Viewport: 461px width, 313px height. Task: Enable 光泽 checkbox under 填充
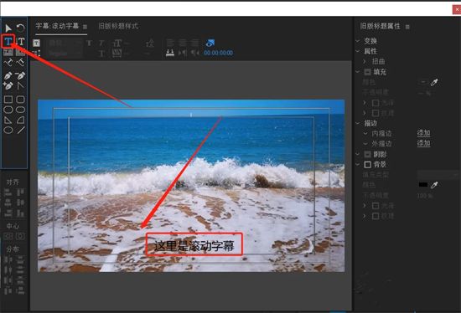pos(376,103)
